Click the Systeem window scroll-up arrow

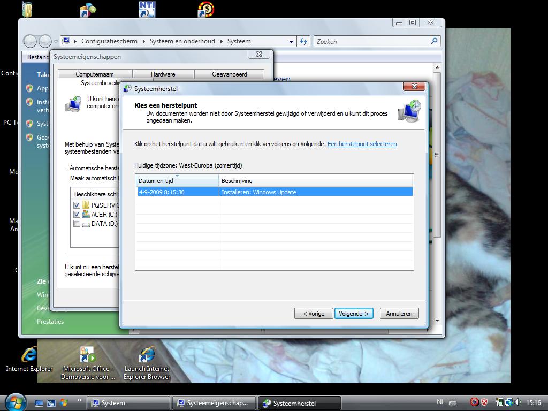tap(437, 67)
